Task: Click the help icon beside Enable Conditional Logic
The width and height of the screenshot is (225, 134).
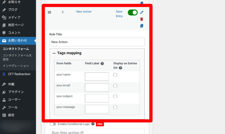Action: click(93, 124)
